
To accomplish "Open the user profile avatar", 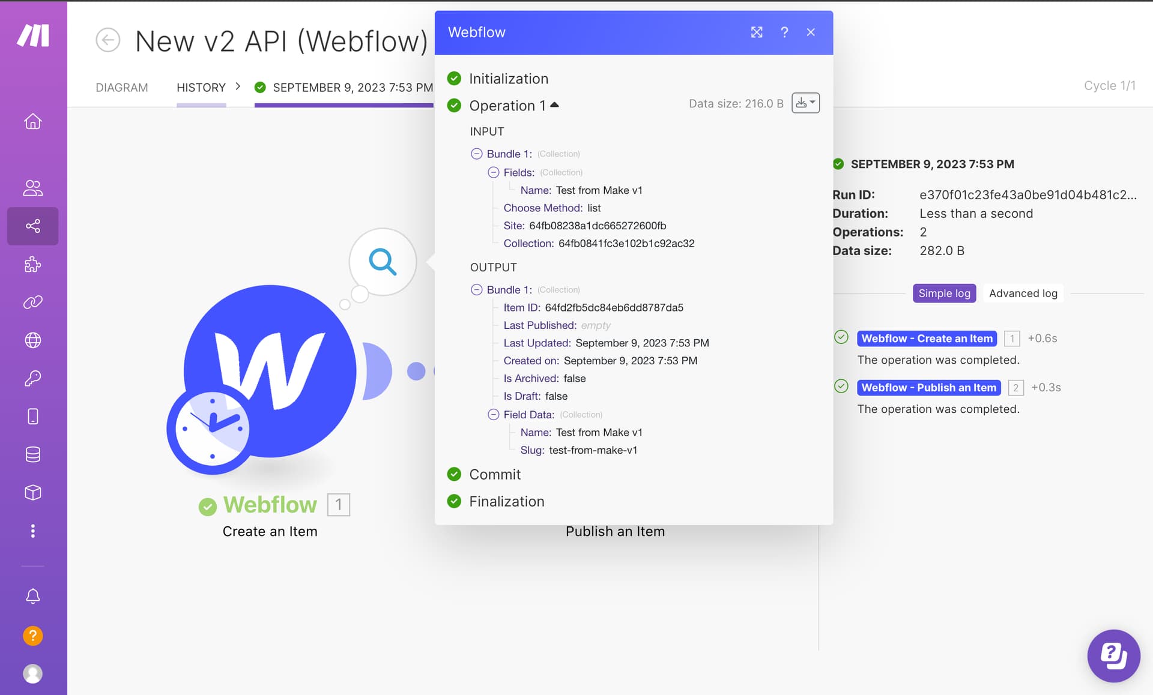I will pyautogui.click(x=33, y=674).
